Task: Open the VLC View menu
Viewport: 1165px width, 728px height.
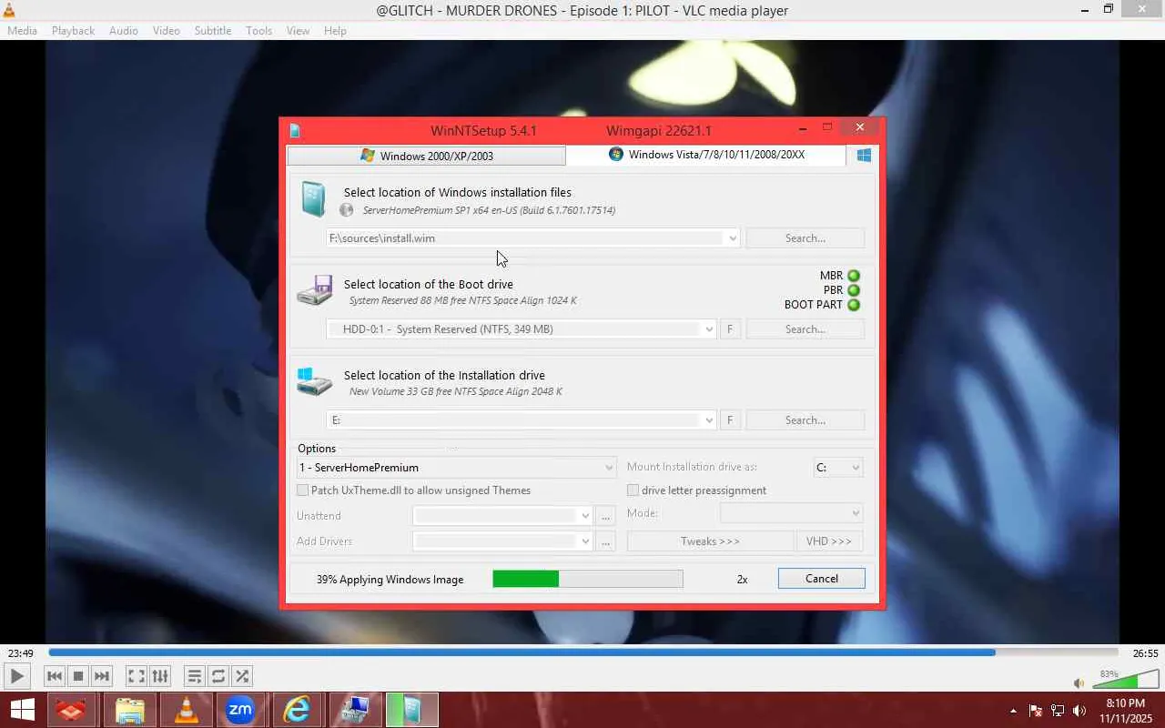Action: 299,31
